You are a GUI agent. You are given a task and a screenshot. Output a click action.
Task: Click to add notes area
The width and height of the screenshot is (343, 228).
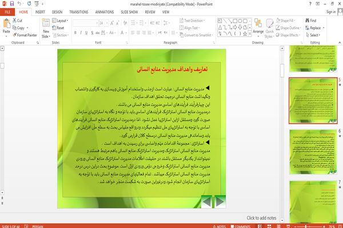coord(261,218)
